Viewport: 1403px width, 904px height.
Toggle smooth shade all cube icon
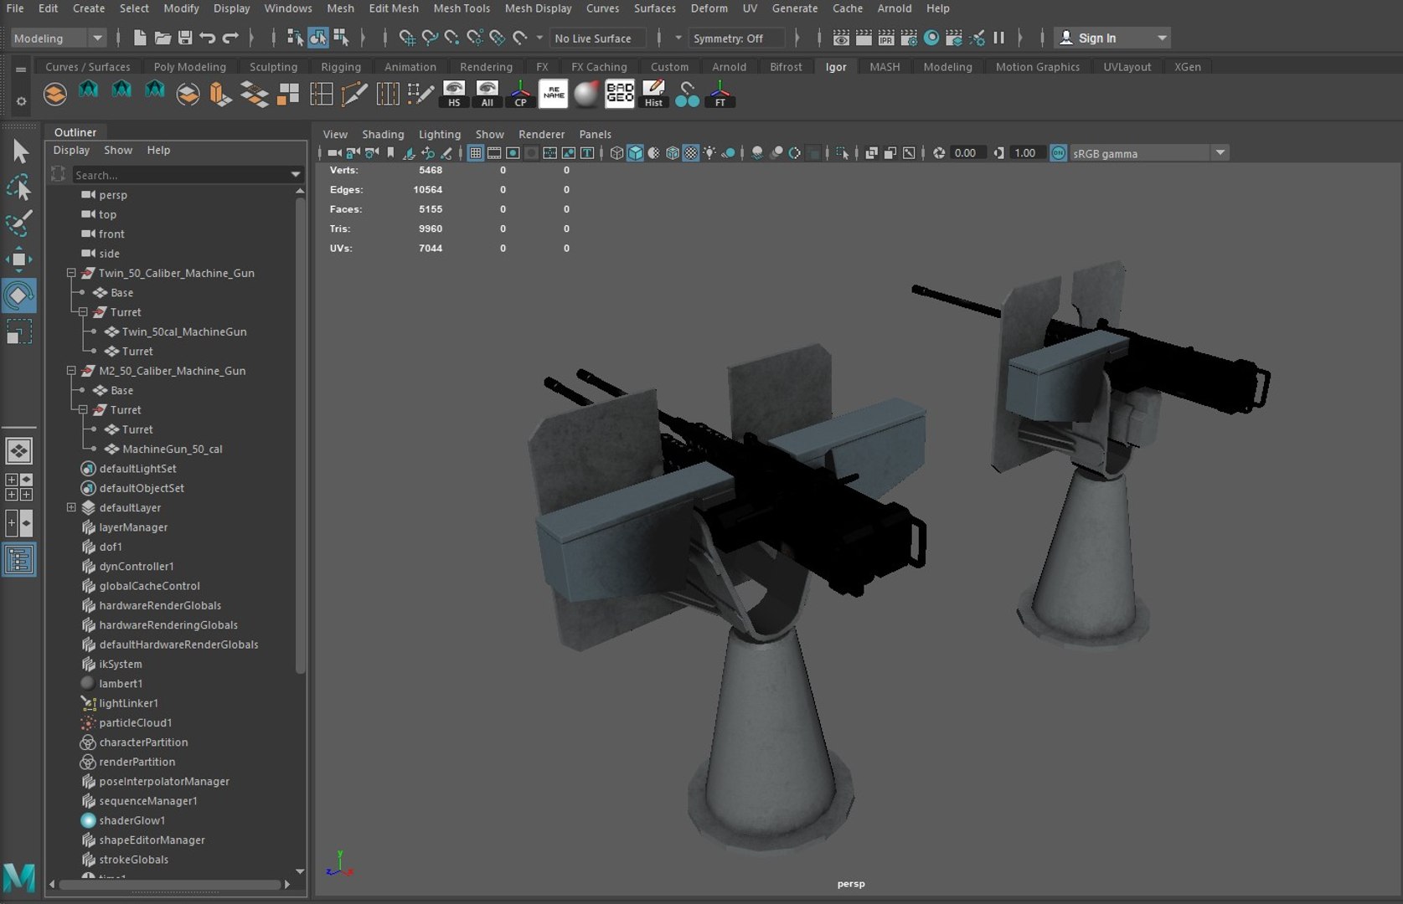(x=635, y=153)
